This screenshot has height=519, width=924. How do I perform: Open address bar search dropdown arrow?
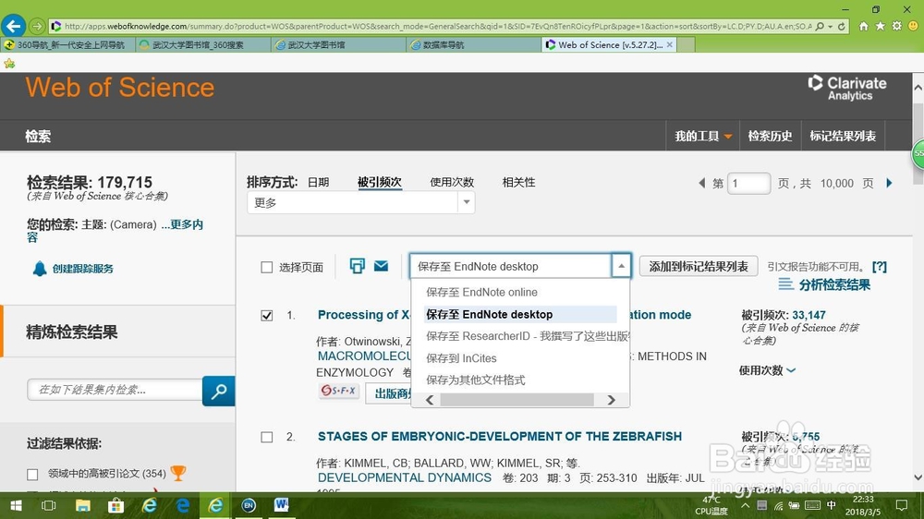tap(831, 27)
